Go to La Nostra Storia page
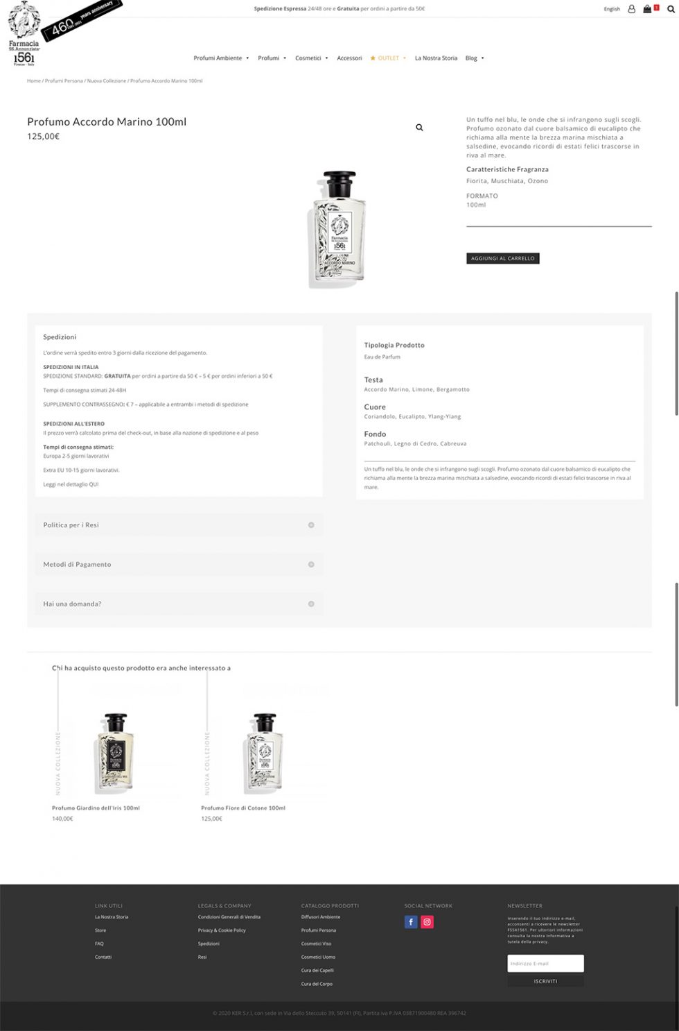Viewport: 679px width, 1031px height. click(x=436, y=58)
